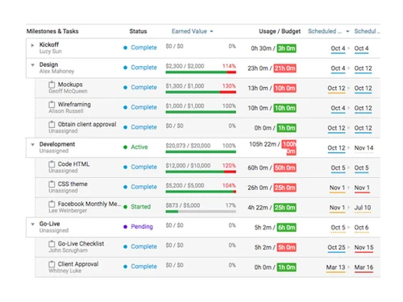Click the $873 / $5,000 earned value
Image resolution: width=403 pixels, height=302 pixels.
coord(183,205)
